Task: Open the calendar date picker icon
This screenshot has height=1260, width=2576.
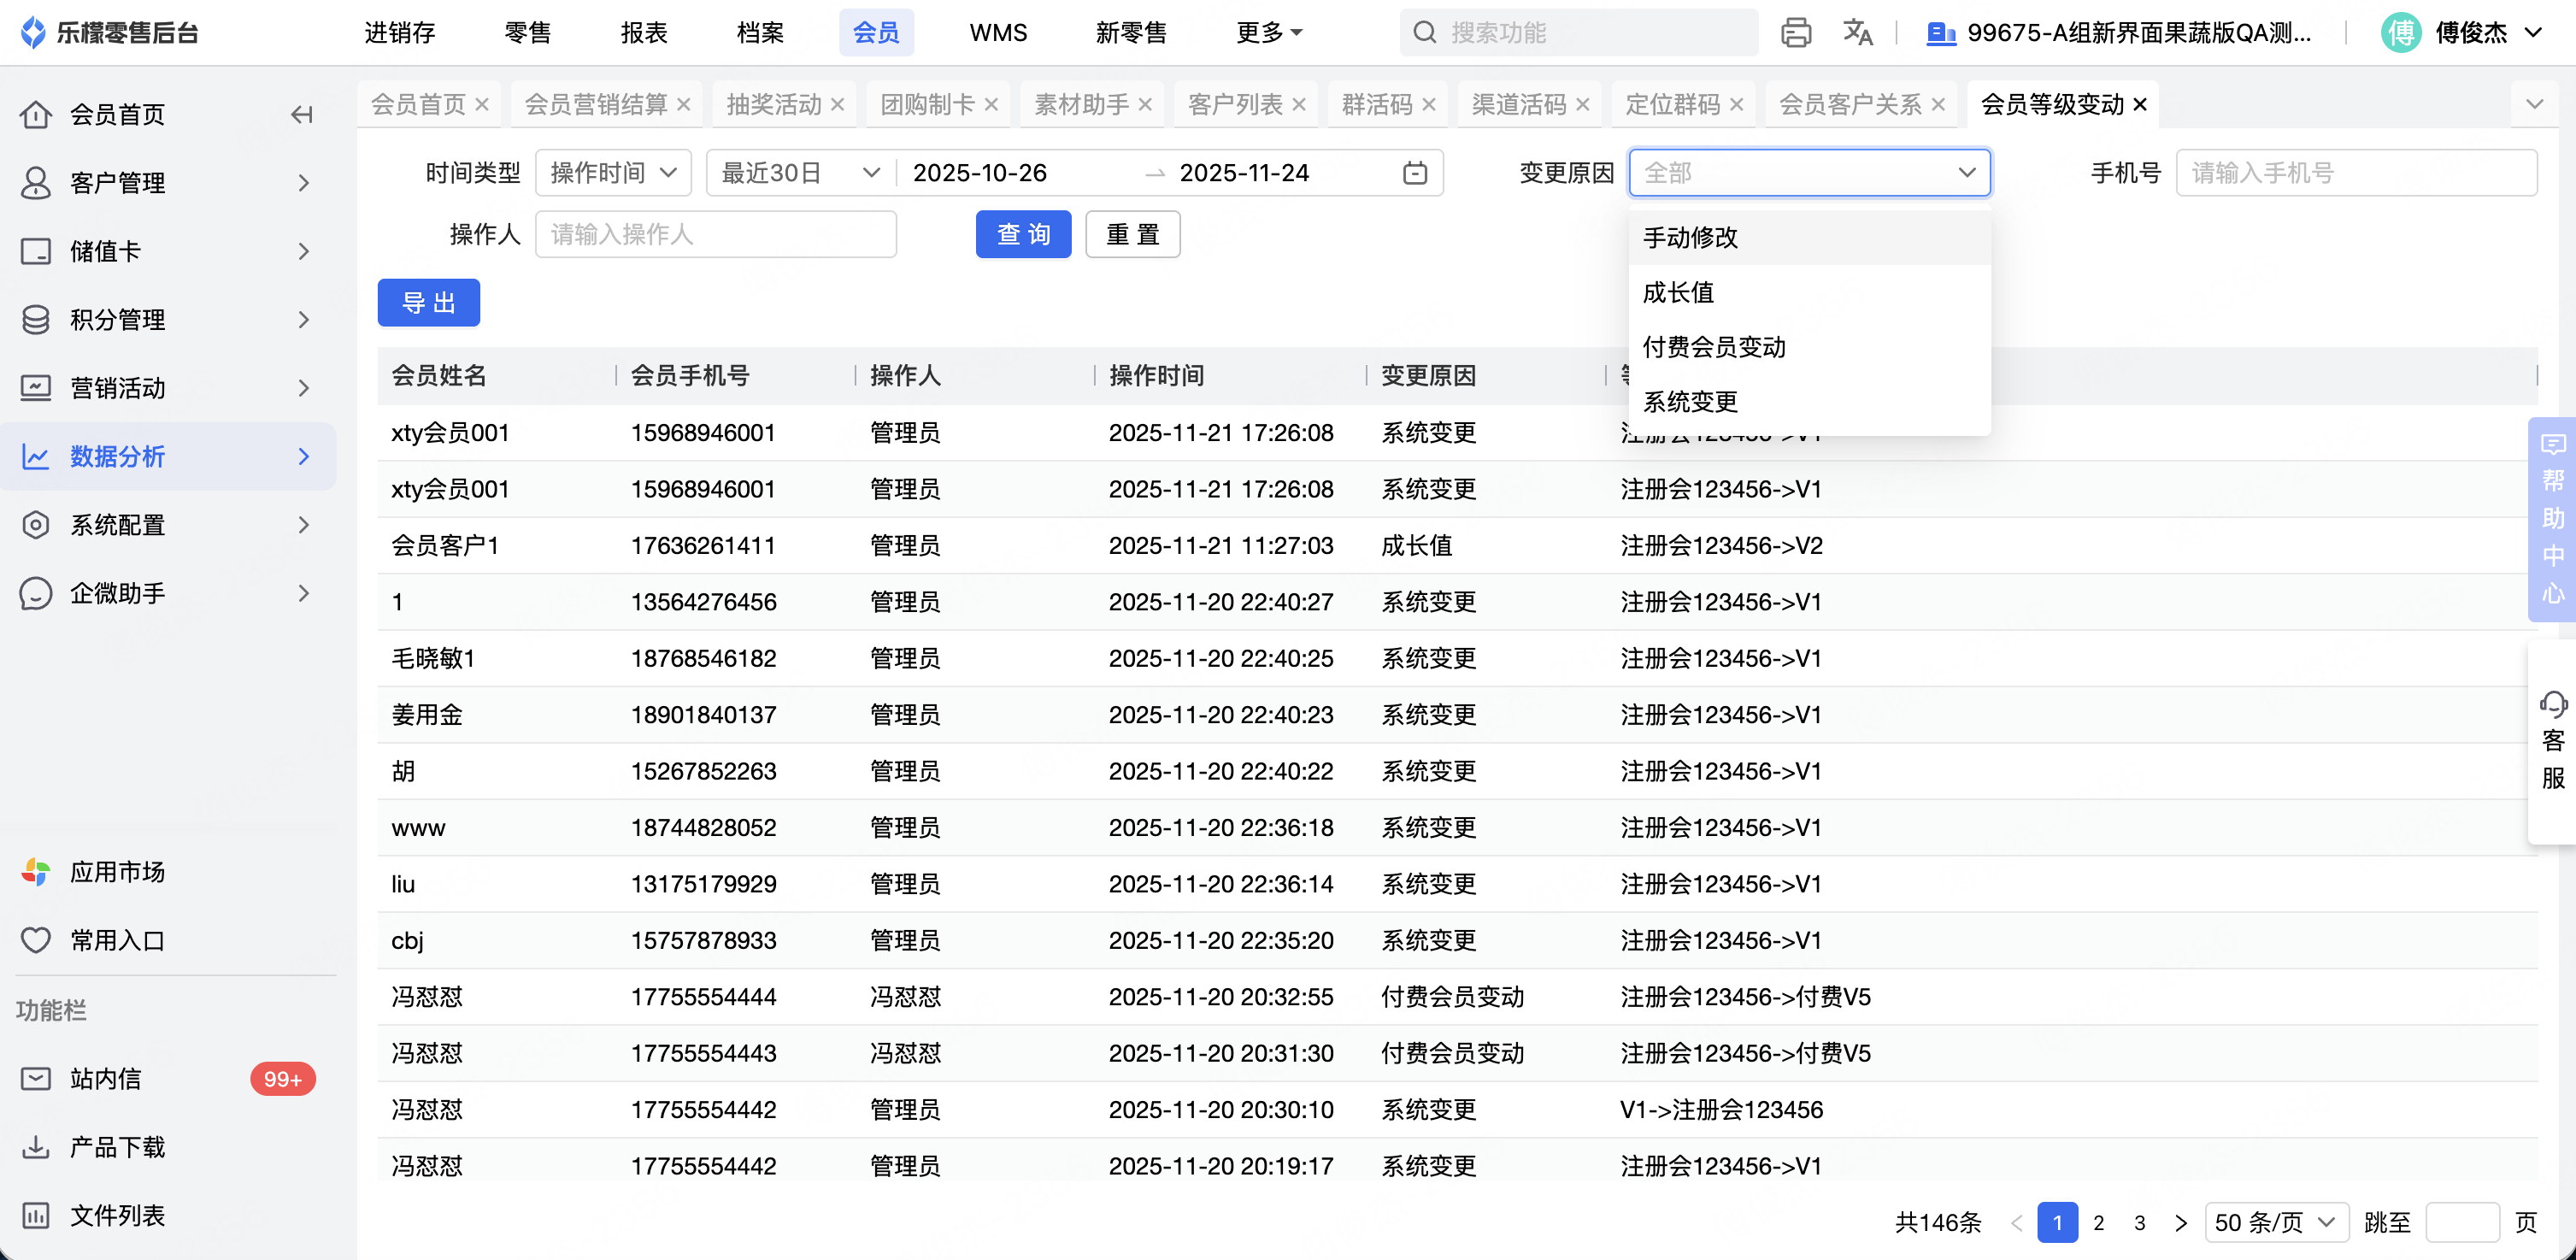Action: [1414, 173]
